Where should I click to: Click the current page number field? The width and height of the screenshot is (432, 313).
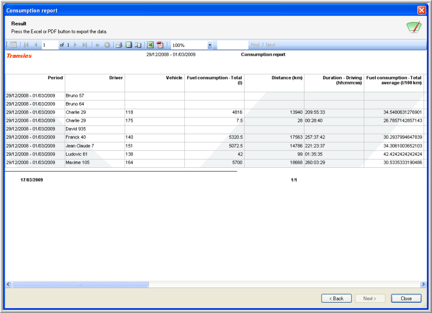[x=49, y=45]
